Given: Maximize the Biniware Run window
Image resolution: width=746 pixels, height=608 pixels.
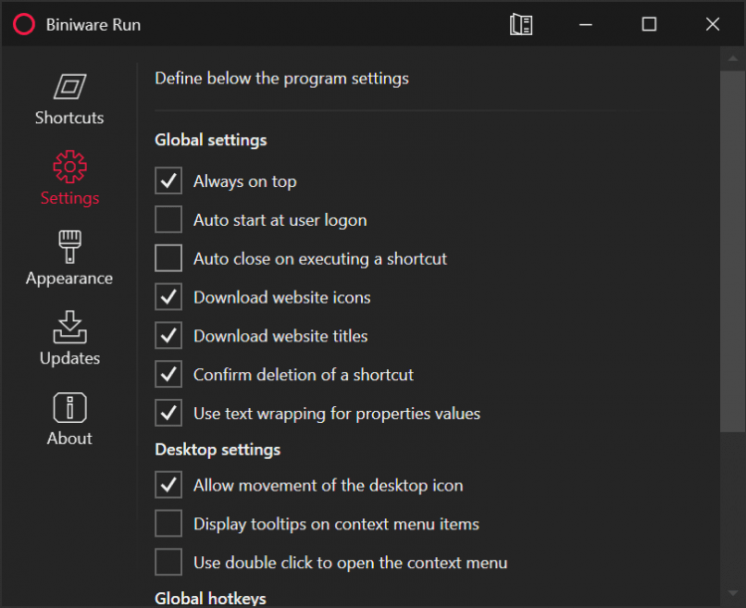Looking at the screenshot, I should 650,25.
